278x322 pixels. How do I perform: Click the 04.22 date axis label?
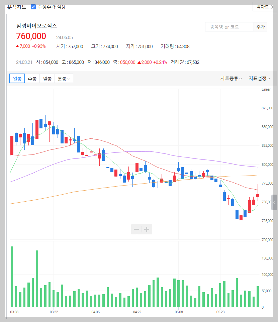click(137, 312)
